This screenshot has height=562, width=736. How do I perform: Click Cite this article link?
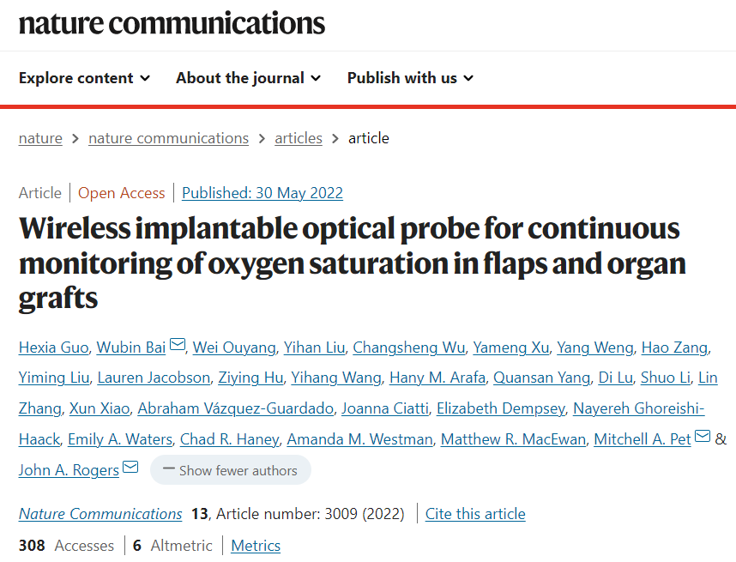click(x=475, y=514)
